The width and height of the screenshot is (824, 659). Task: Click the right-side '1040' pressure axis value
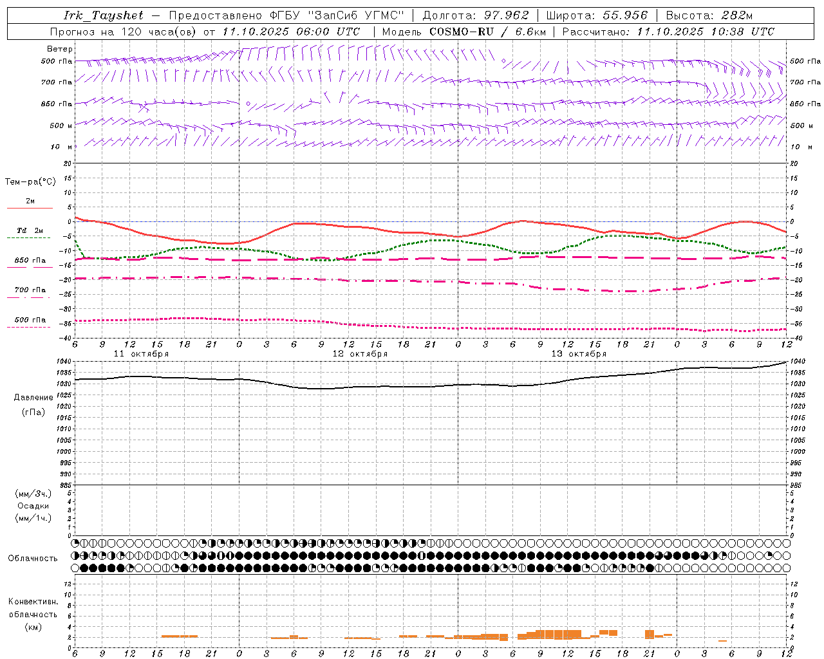tap(798, 362)
